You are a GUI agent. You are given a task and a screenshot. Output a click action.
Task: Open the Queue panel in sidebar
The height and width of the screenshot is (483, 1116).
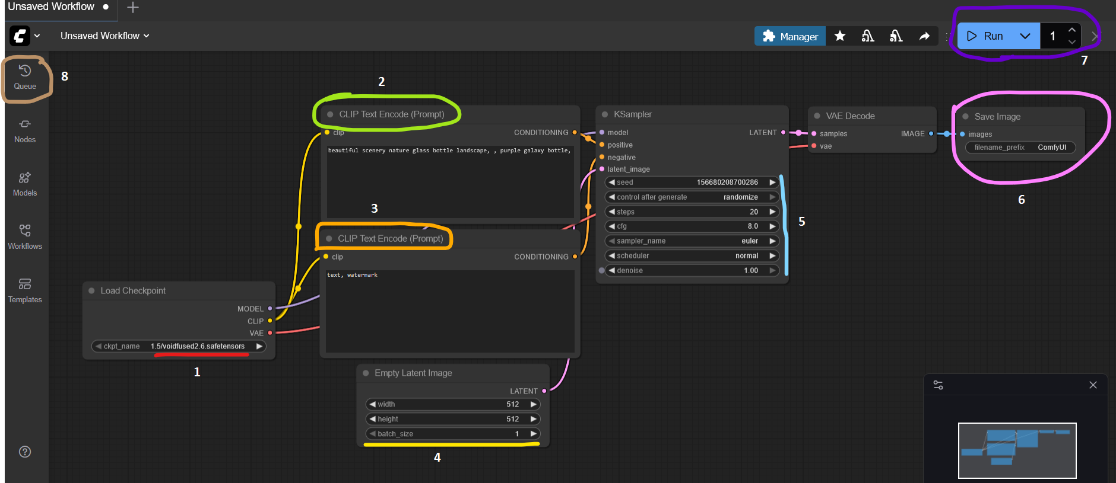[25, 77]
